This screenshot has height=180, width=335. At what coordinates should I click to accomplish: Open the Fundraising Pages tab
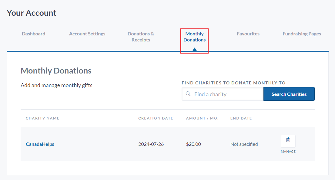coord(302,34)
